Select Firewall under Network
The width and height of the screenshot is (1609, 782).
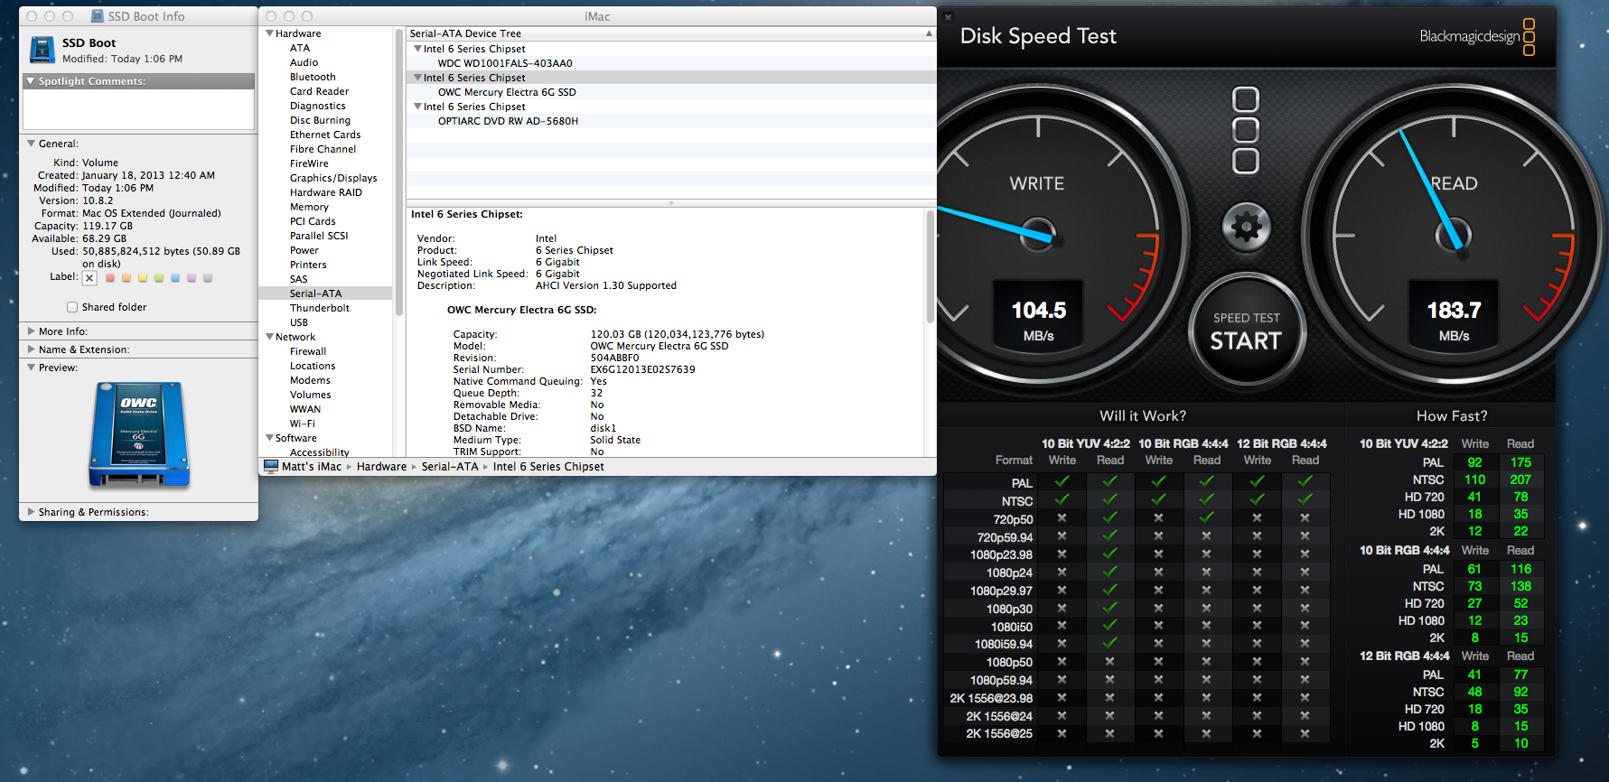308,351
